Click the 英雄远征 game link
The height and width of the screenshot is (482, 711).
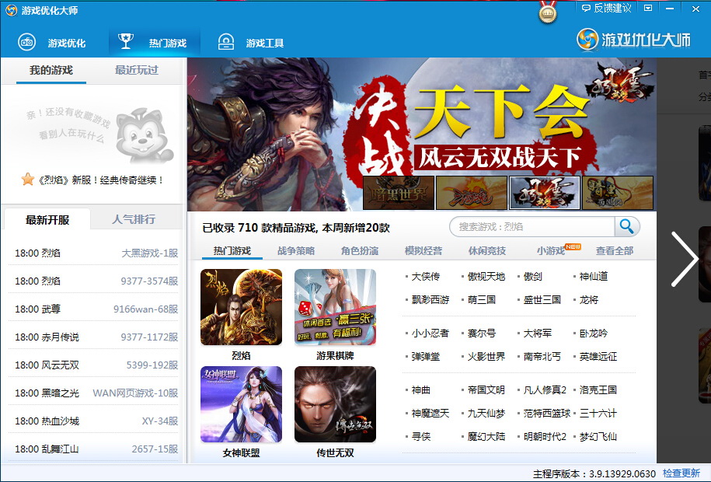598,356
